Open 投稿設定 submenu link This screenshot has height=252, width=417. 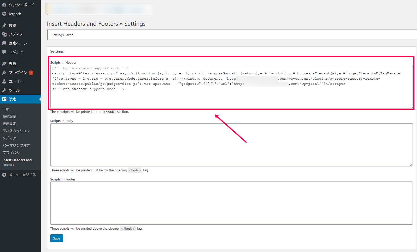point(9,116)
